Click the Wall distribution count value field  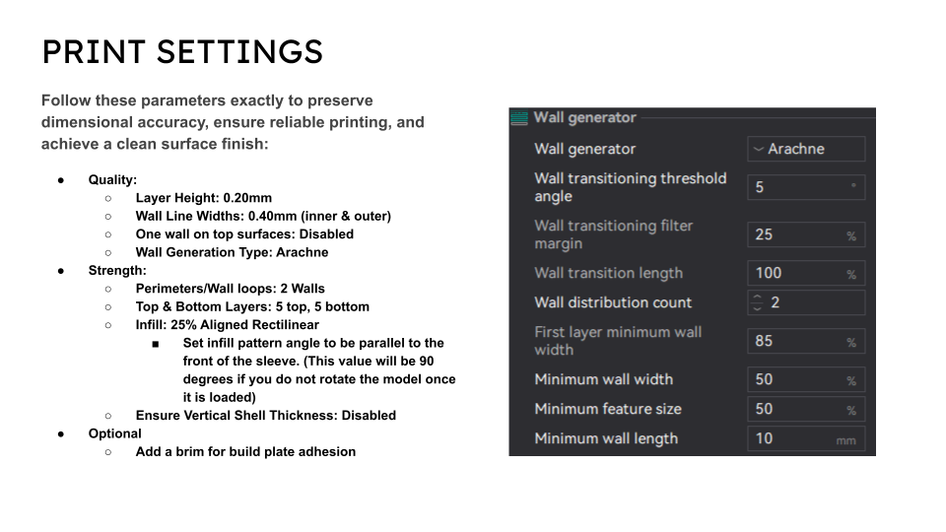814,302
